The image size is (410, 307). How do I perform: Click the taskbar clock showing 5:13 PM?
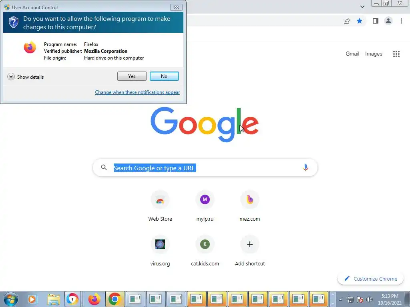tap(390, 299)
